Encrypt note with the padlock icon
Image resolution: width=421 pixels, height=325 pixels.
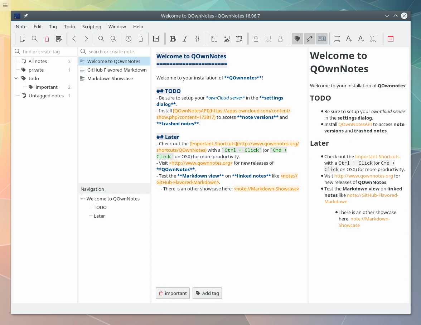pyautogui.click(x=256, y=39)
